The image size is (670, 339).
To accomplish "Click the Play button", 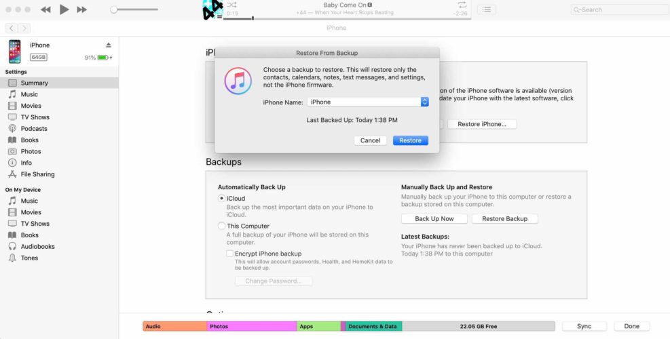I will pos(64,9).
